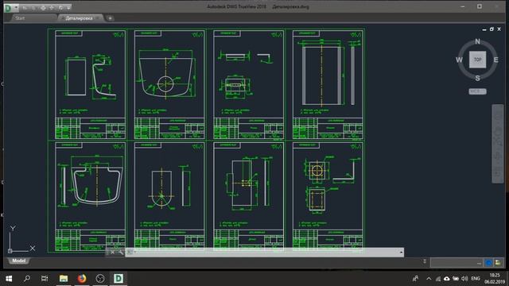Expand the application menu dropdown arrow
The image size is (509, 286).
pos(16,7)
